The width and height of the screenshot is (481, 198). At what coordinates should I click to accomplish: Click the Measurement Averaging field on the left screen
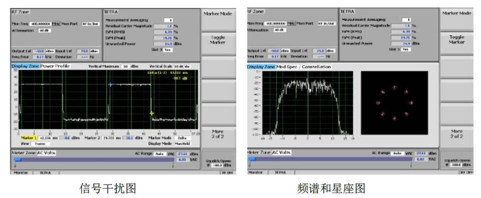[168, 20]
